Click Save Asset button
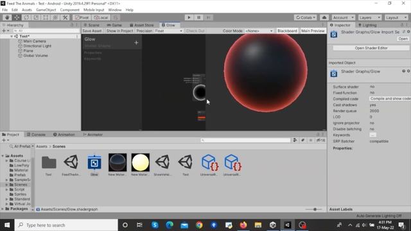411x231 pixels. 92,31
